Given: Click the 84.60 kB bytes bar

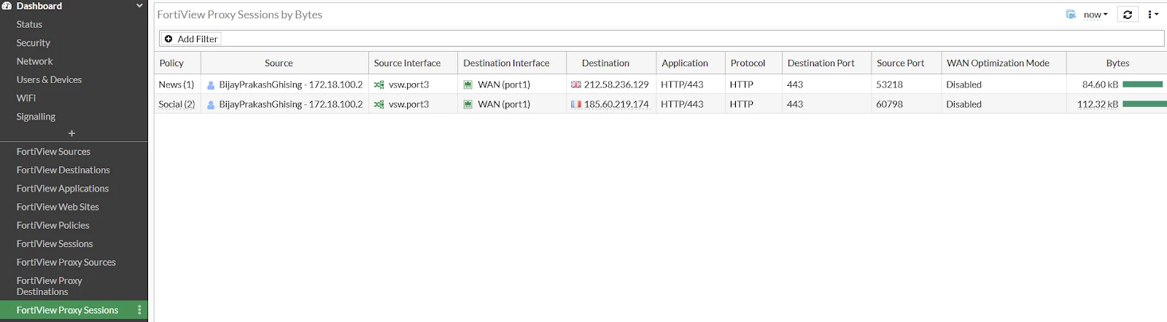Looking at the screenshot, I should click(x=1143, y=85).
